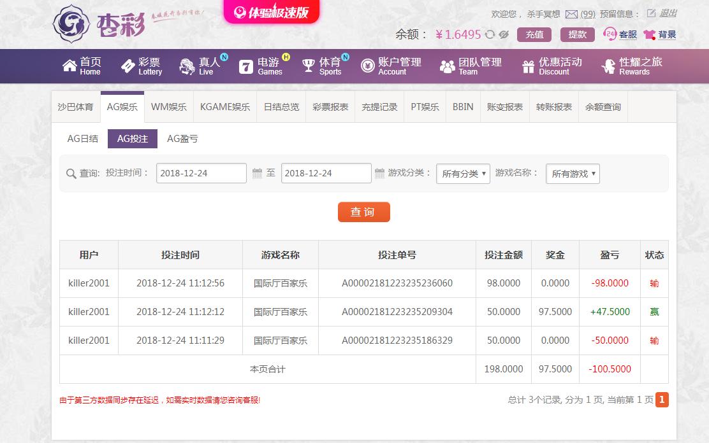Click the +47.5000 profit value
The image size is (709, 443).
610,312
